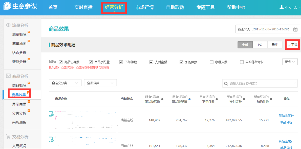Viewport: 301px width, 149px height.
Task: Open the 更多 metrics dropdown
Action: tap(290, 62)
